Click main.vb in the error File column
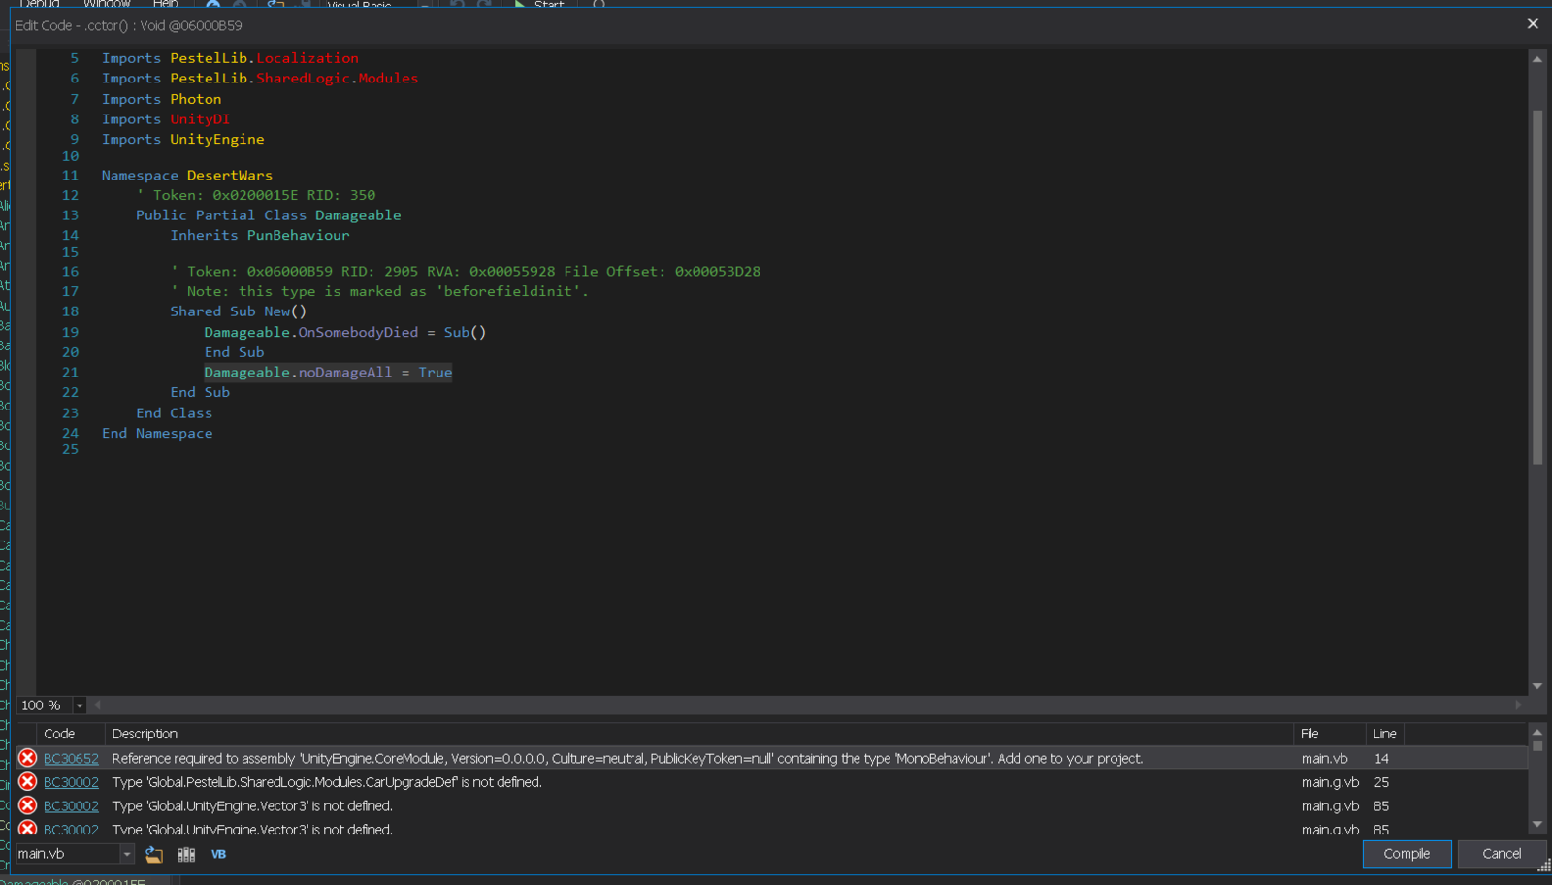This screenshot has width=1552, height=885. (1324, 759)
